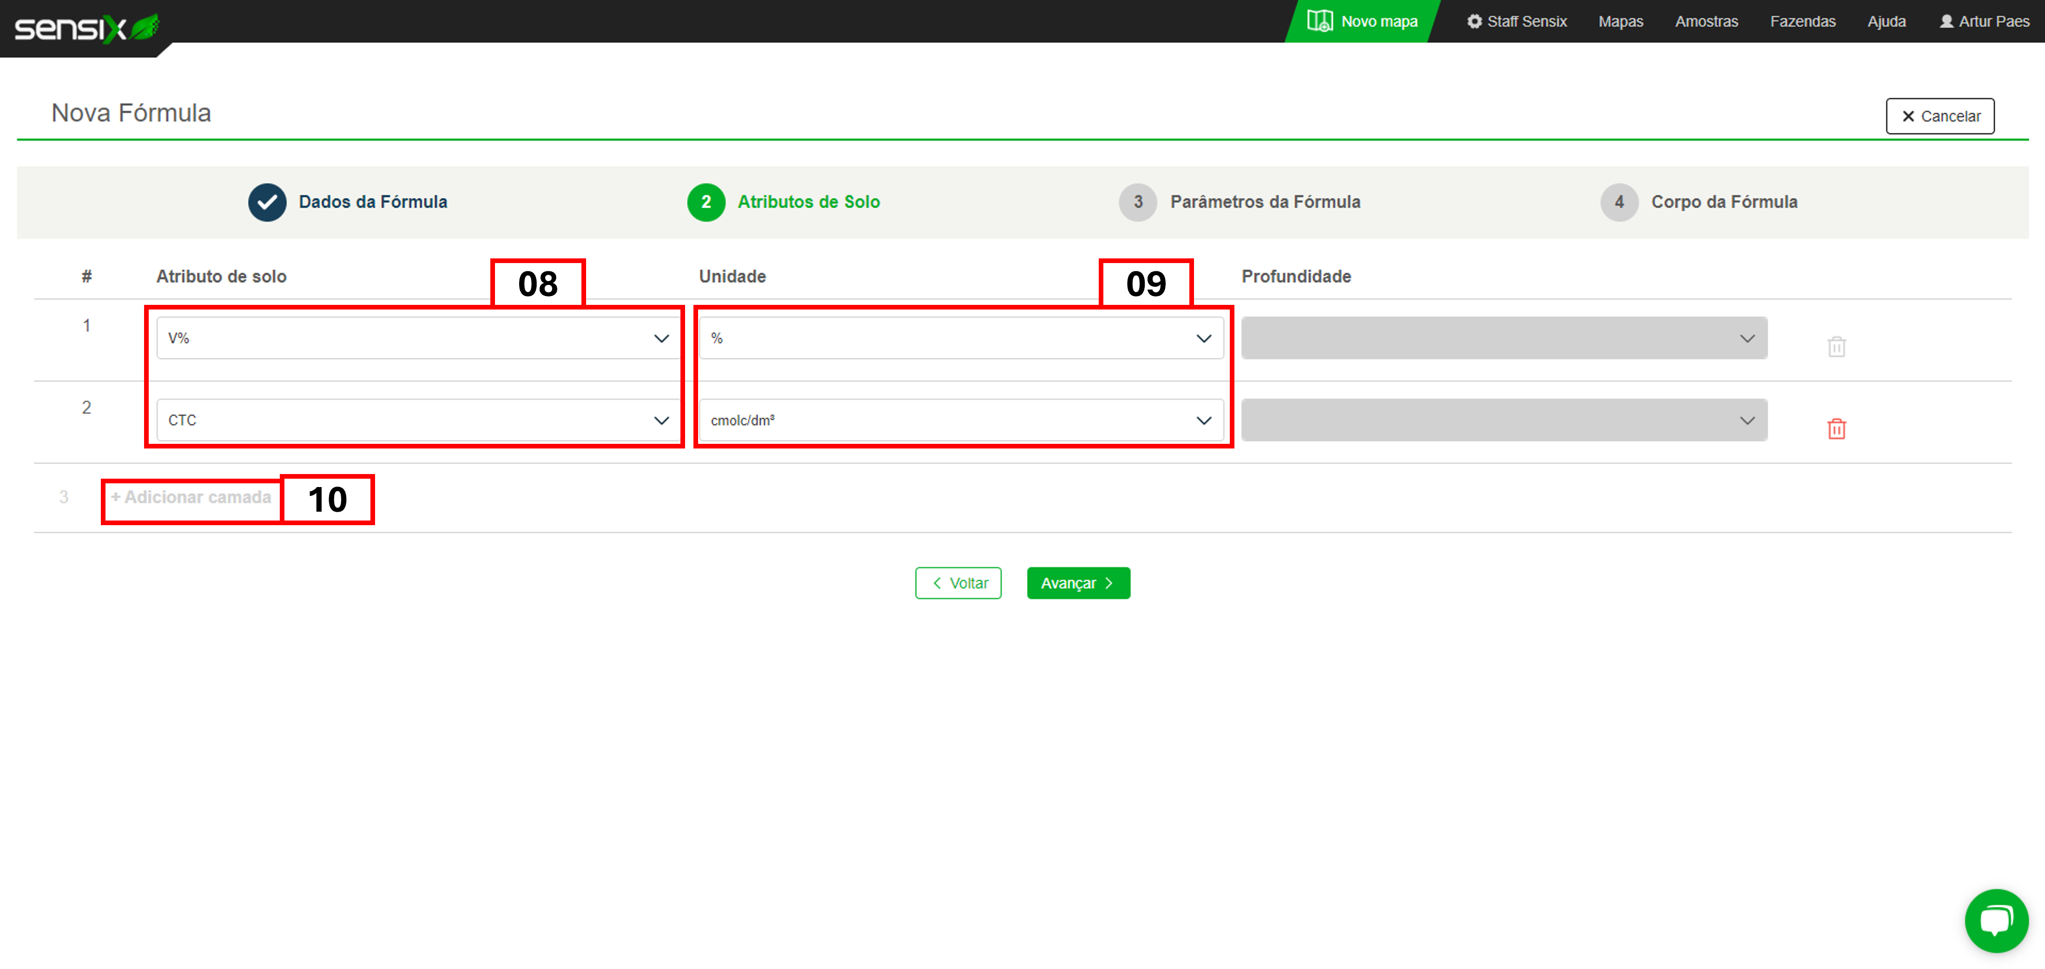Click the Sensix logo
Image resolution: width=2045 pixels, height=969 pixels.
pos(86,28)
